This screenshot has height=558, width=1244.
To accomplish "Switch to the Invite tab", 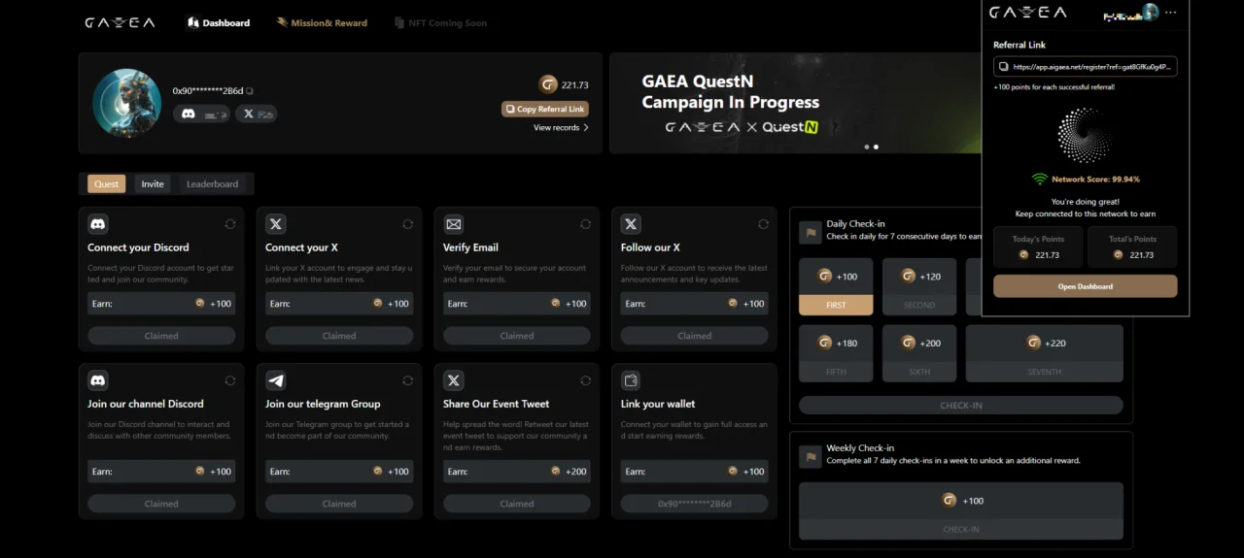I will coord(153,183).
